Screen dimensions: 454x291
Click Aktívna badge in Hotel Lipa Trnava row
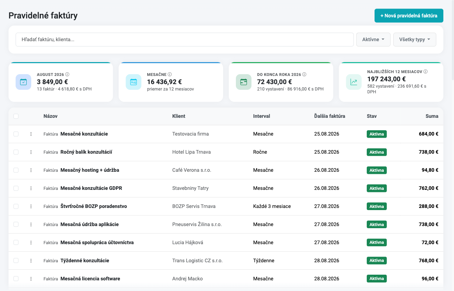(377, 152)
